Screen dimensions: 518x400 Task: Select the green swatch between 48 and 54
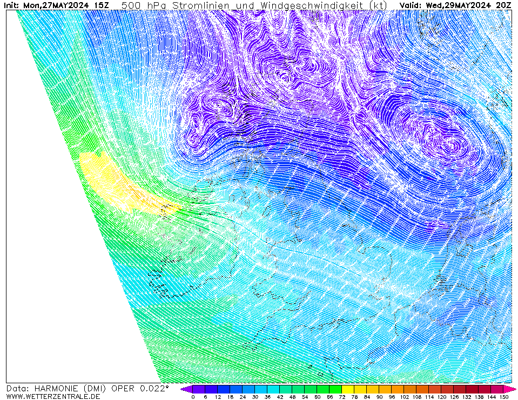pos(299,389)
